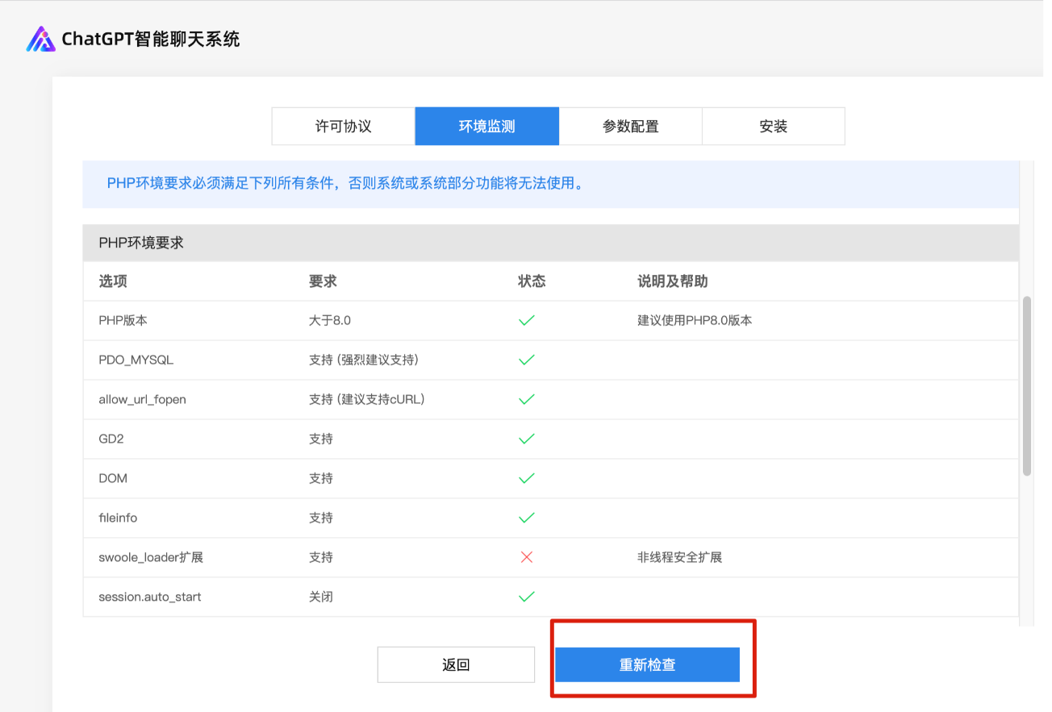Click the swoole_loader扩展 option label

[151, 557]
